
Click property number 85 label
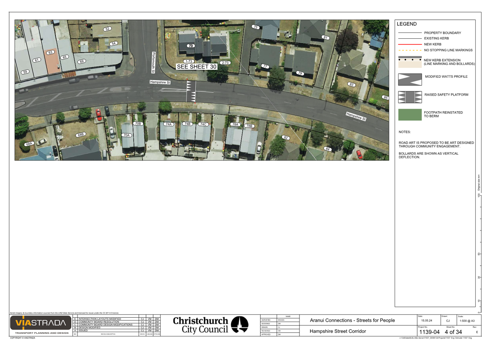pos(386,97)
